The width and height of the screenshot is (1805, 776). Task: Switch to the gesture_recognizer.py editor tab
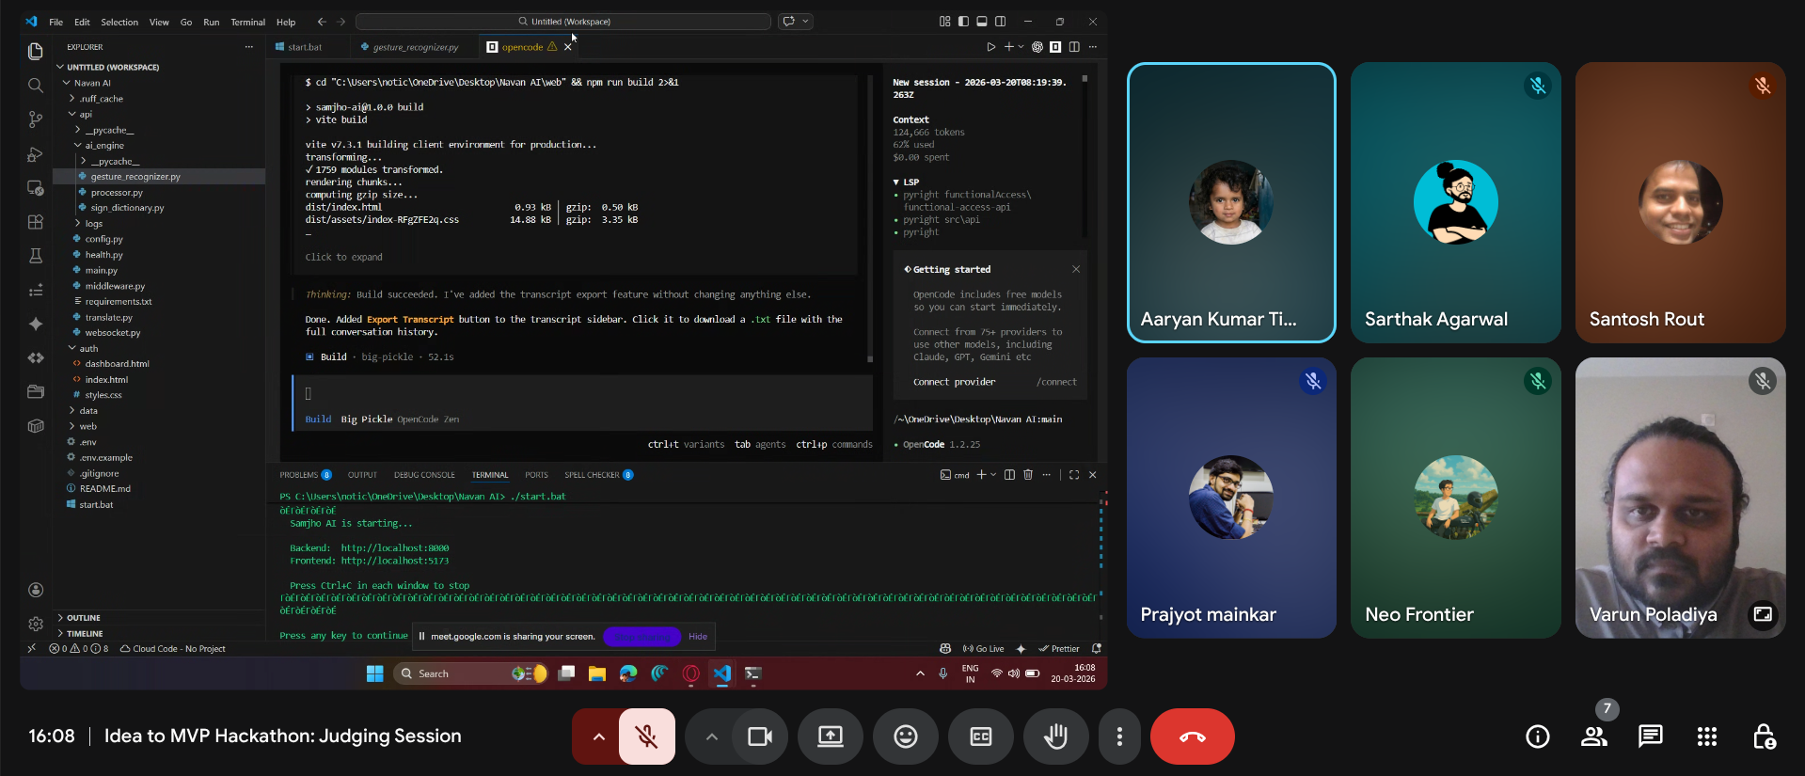pyautogui.click(x=415, y=47)
